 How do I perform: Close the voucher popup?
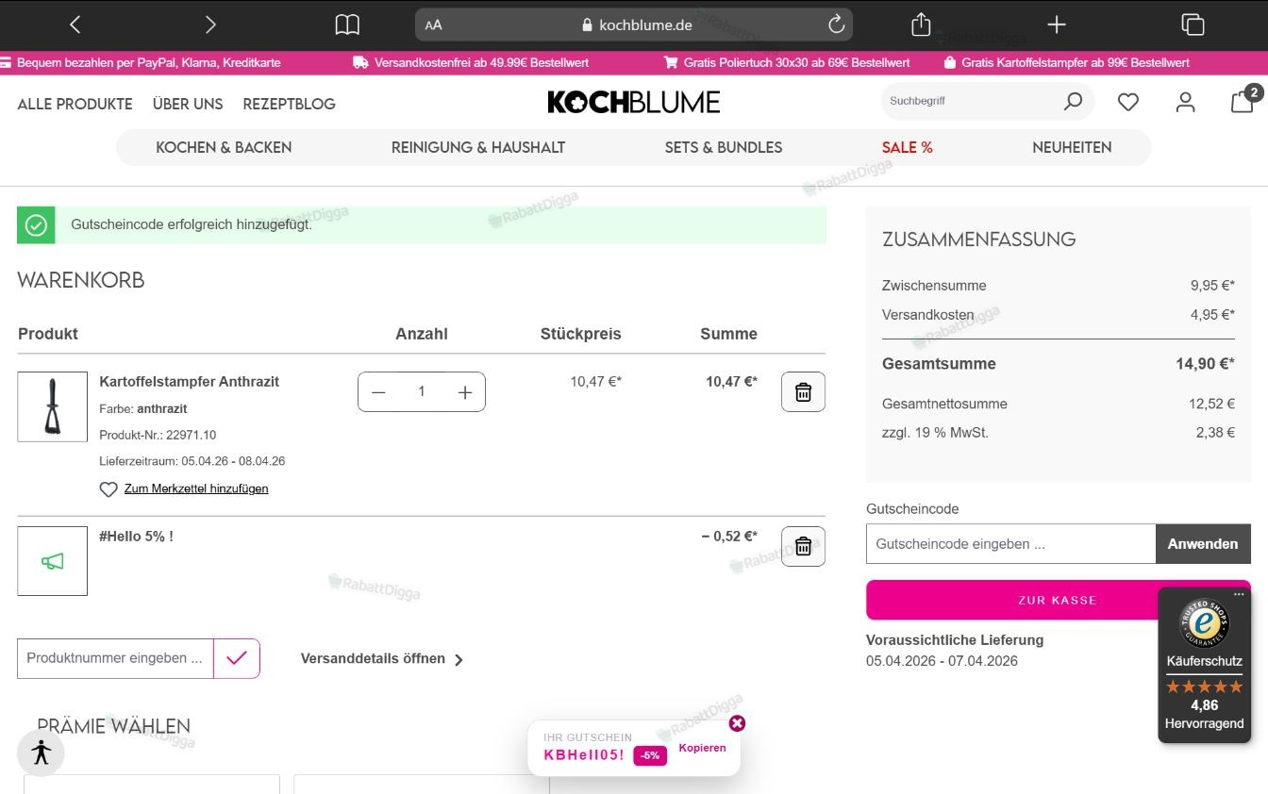coord(738,723)
